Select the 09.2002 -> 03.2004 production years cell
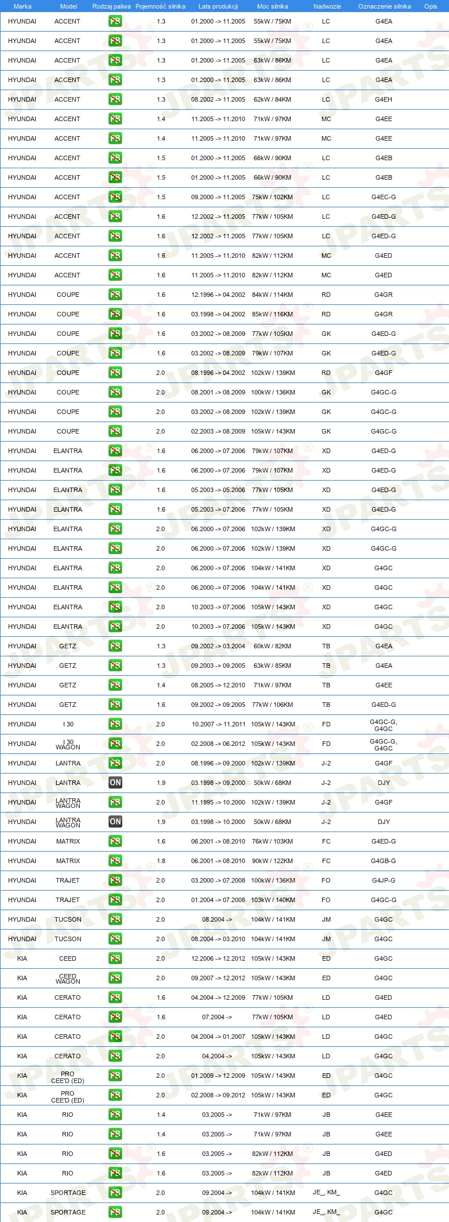The image size is (449, 1222). tap(218, 646)
